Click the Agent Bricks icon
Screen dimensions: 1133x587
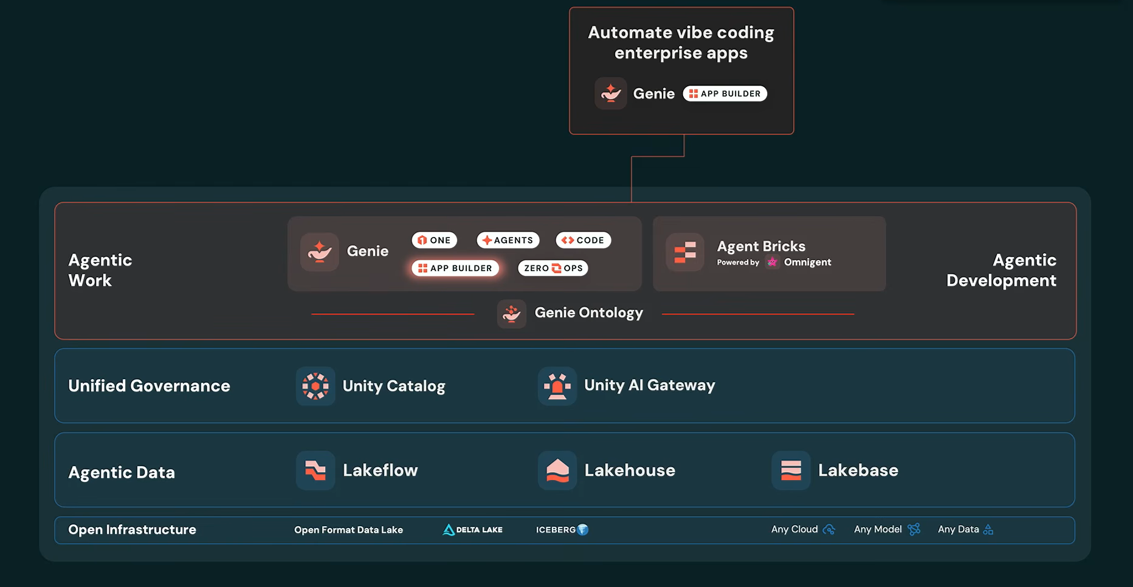tap(685, 252)
